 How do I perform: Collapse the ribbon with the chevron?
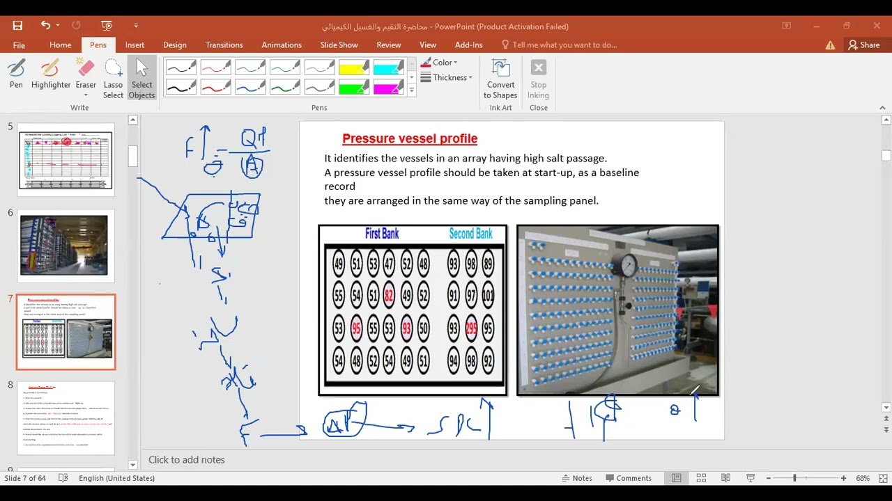(882, 108)
